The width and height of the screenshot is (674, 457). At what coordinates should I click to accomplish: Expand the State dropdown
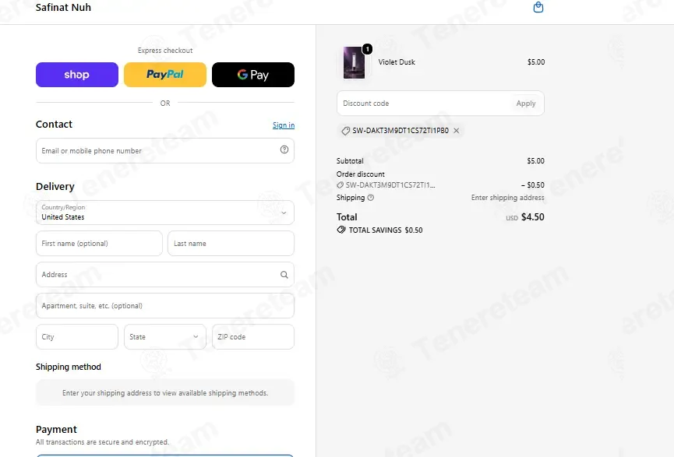[165, 337]
